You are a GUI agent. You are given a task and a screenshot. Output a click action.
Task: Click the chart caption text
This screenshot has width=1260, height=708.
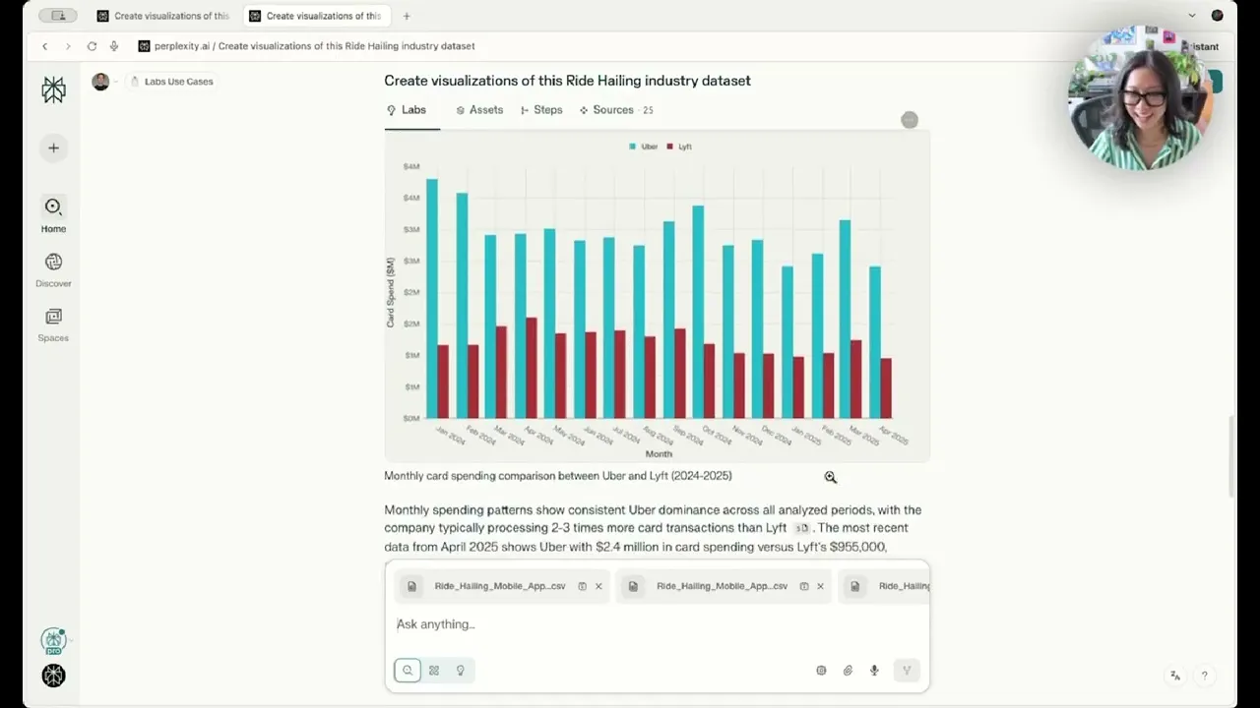point(558,476)
